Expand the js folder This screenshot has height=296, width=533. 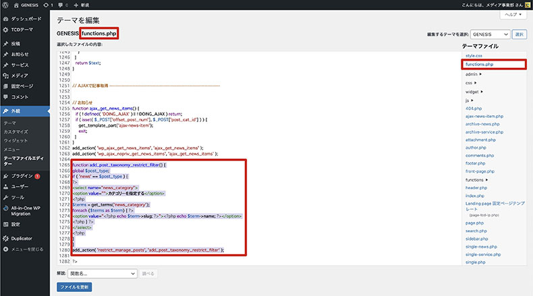click(x=469, y=100)
